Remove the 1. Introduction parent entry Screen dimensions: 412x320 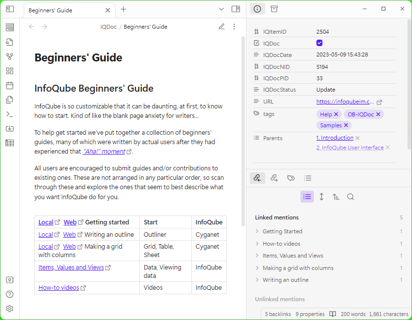pos(357,138)
